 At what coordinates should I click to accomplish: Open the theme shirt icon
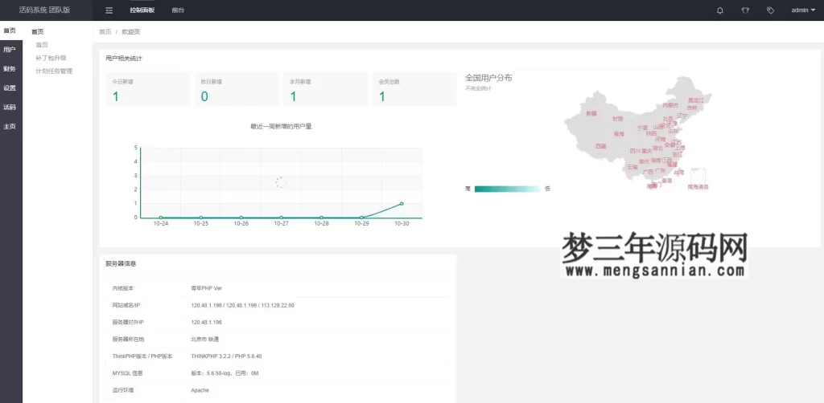click(x=745, y=10)
